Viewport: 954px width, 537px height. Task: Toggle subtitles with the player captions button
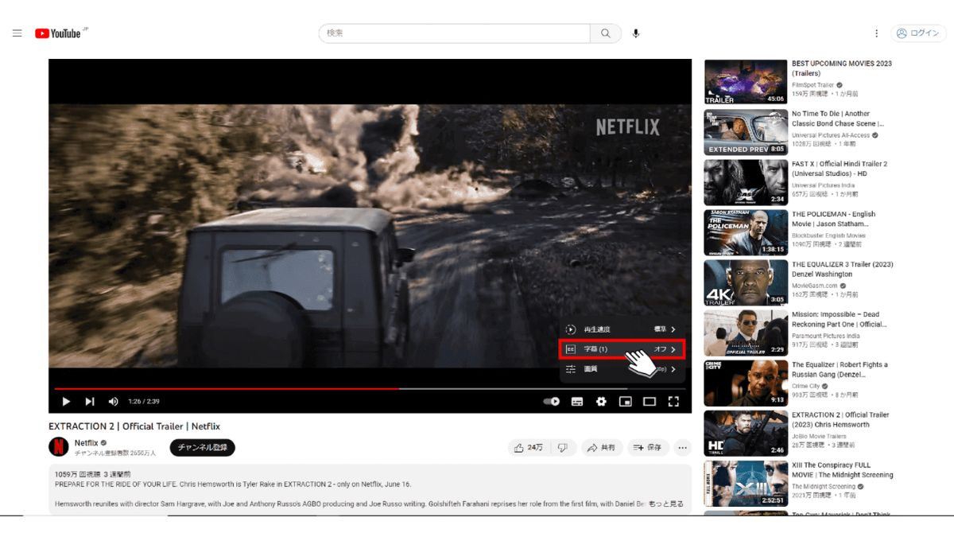click(x=577, y=402)
